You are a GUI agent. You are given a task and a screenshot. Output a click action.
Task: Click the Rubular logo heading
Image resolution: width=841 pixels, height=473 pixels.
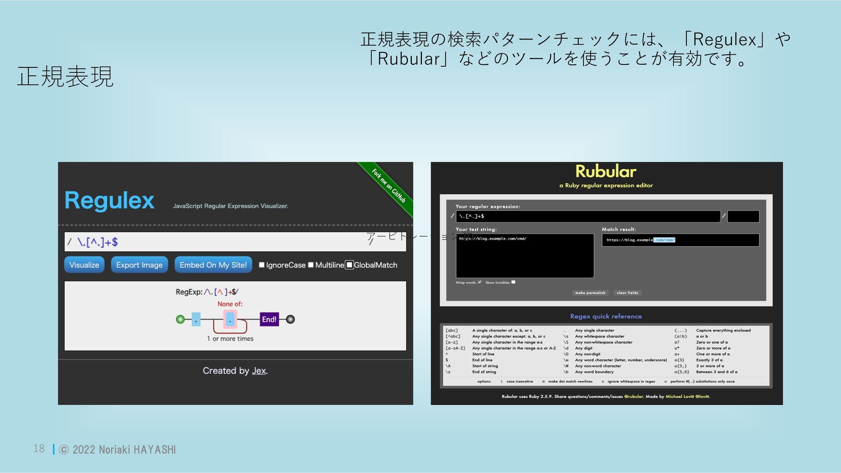[x=606, y=171]
